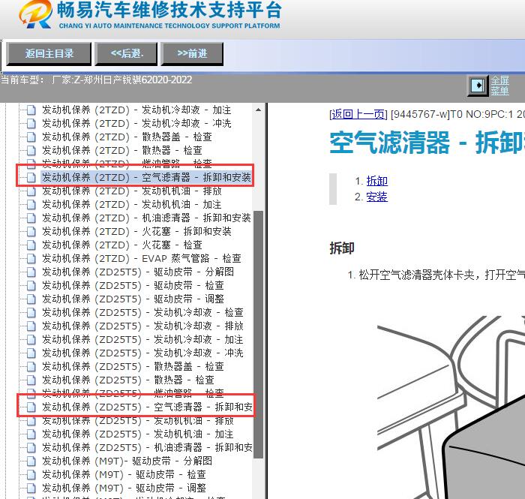This screenshot has width=525, height=499.
Task: Jump to the 安装 section link
Action: tap(377, 197)
